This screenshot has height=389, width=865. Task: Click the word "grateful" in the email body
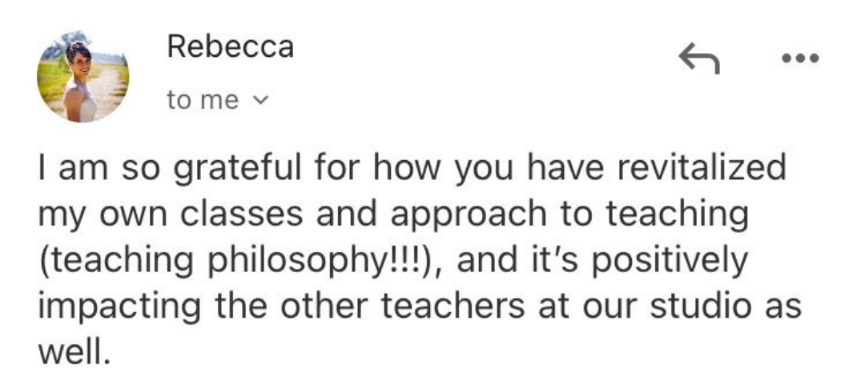tap(238, 171)
